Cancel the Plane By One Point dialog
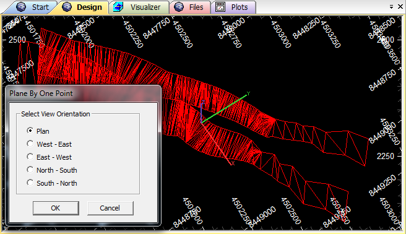 110,208
